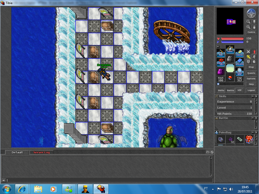Viewport: 259px width, 194px height.
Task: Click the ignore list circle icon
Action: [x=212, y=152]
